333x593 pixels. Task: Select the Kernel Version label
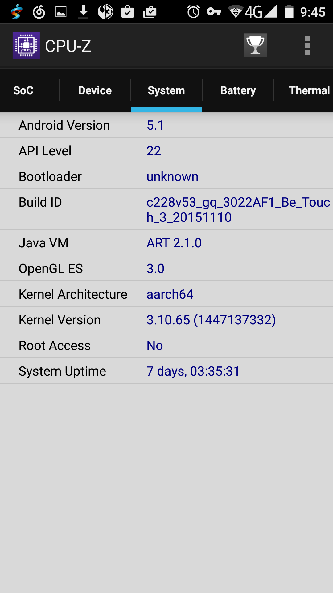60,320
